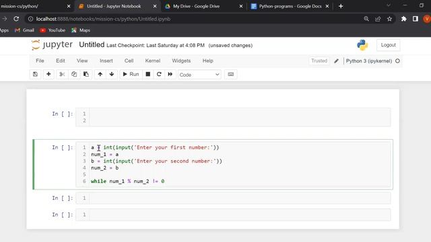Open a new browser tab with plus icon
431x242 pixels.
[341, 6]
